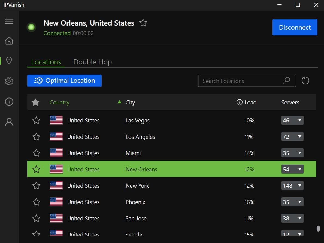Connect to Optimal Location
Image resolution: width=324 pixels, height=243 pixels.
65,81
